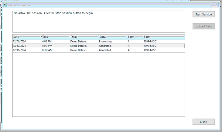This screenshot has width=222, height=132.
Task: Select the 12/10/2024 date cell
Action: point(19,46)
